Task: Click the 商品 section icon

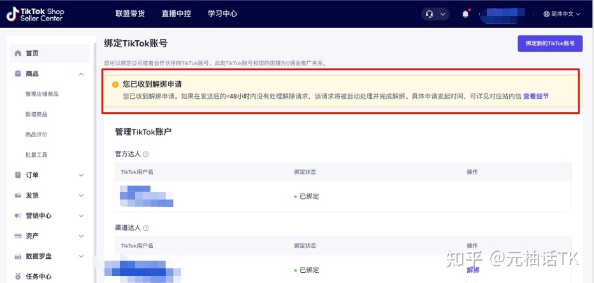Action: [18, 73]
